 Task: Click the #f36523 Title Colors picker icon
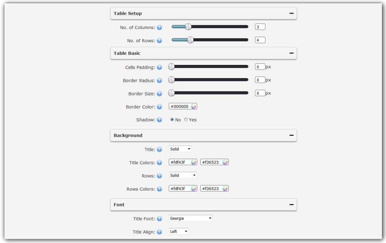pyautogui.click(x=224, y=162)
